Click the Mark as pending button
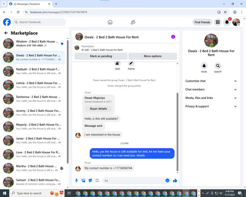 click(x=101, y=56)
